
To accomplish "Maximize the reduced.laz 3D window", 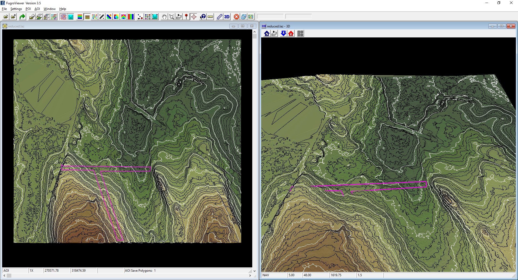I will coord(502,26).
